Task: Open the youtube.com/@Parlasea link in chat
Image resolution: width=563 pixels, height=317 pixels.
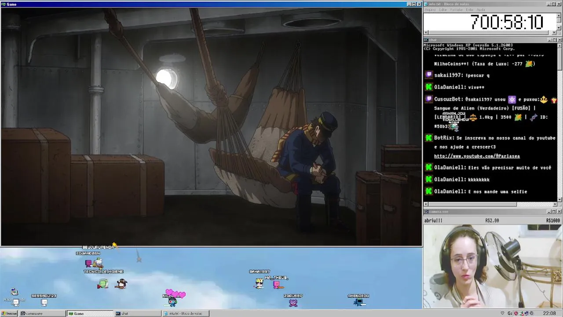Action: click(x=477, y=156)
